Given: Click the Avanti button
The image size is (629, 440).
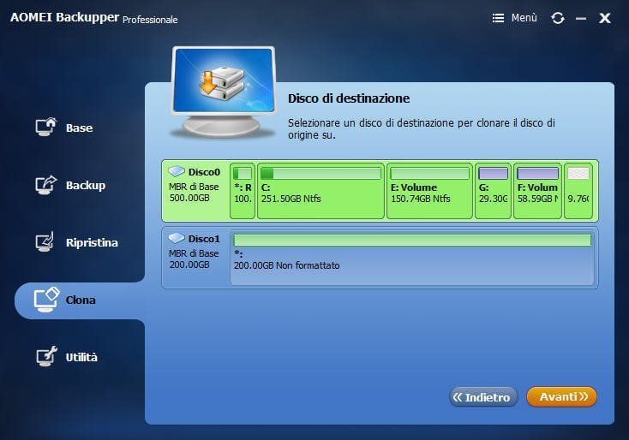Looking at the screenshot, I should [x=561, y=396].
